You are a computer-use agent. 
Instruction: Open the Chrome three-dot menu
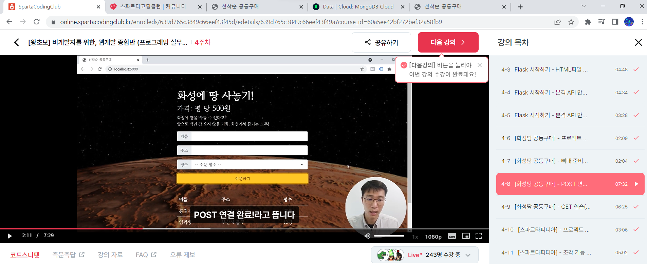point(642,22)
